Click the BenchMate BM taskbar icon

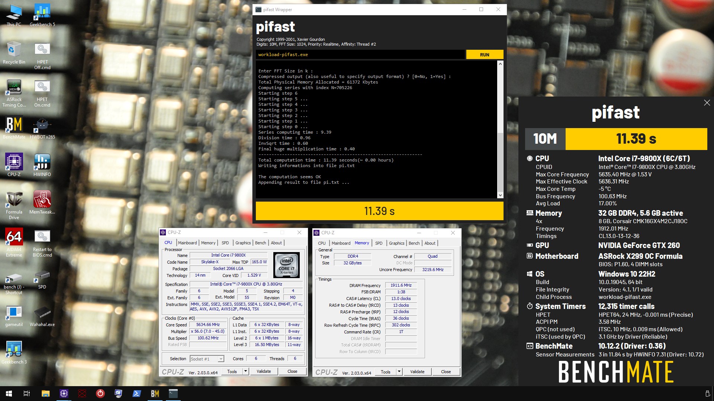point(155,394)
